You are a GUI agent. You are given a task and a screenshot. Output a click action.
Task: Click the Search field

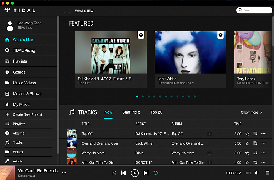tap(254, 10)
